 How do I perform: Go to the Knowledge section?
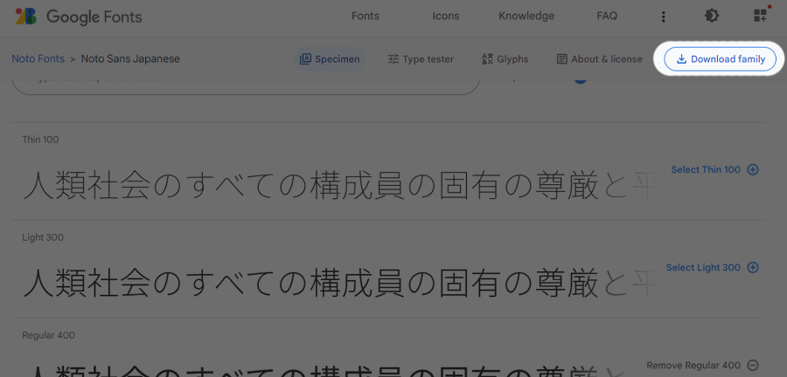point(526,16)
